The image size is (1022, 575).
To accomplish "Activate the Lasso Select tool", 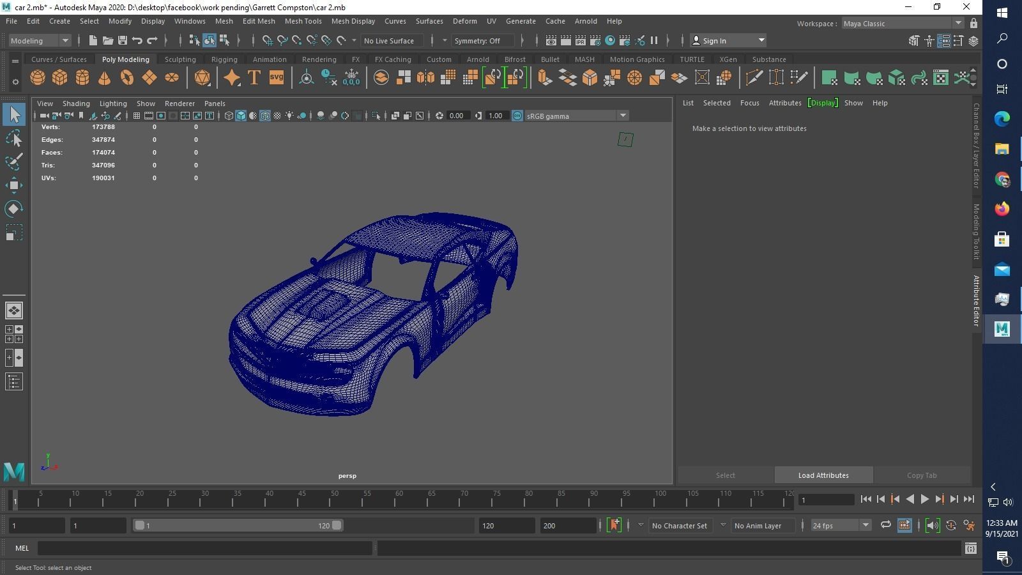I will point(14,138).
